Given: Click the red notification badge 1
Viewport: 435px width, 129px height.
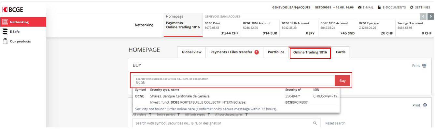Looking at the screenshot, I should coord(257,52).
